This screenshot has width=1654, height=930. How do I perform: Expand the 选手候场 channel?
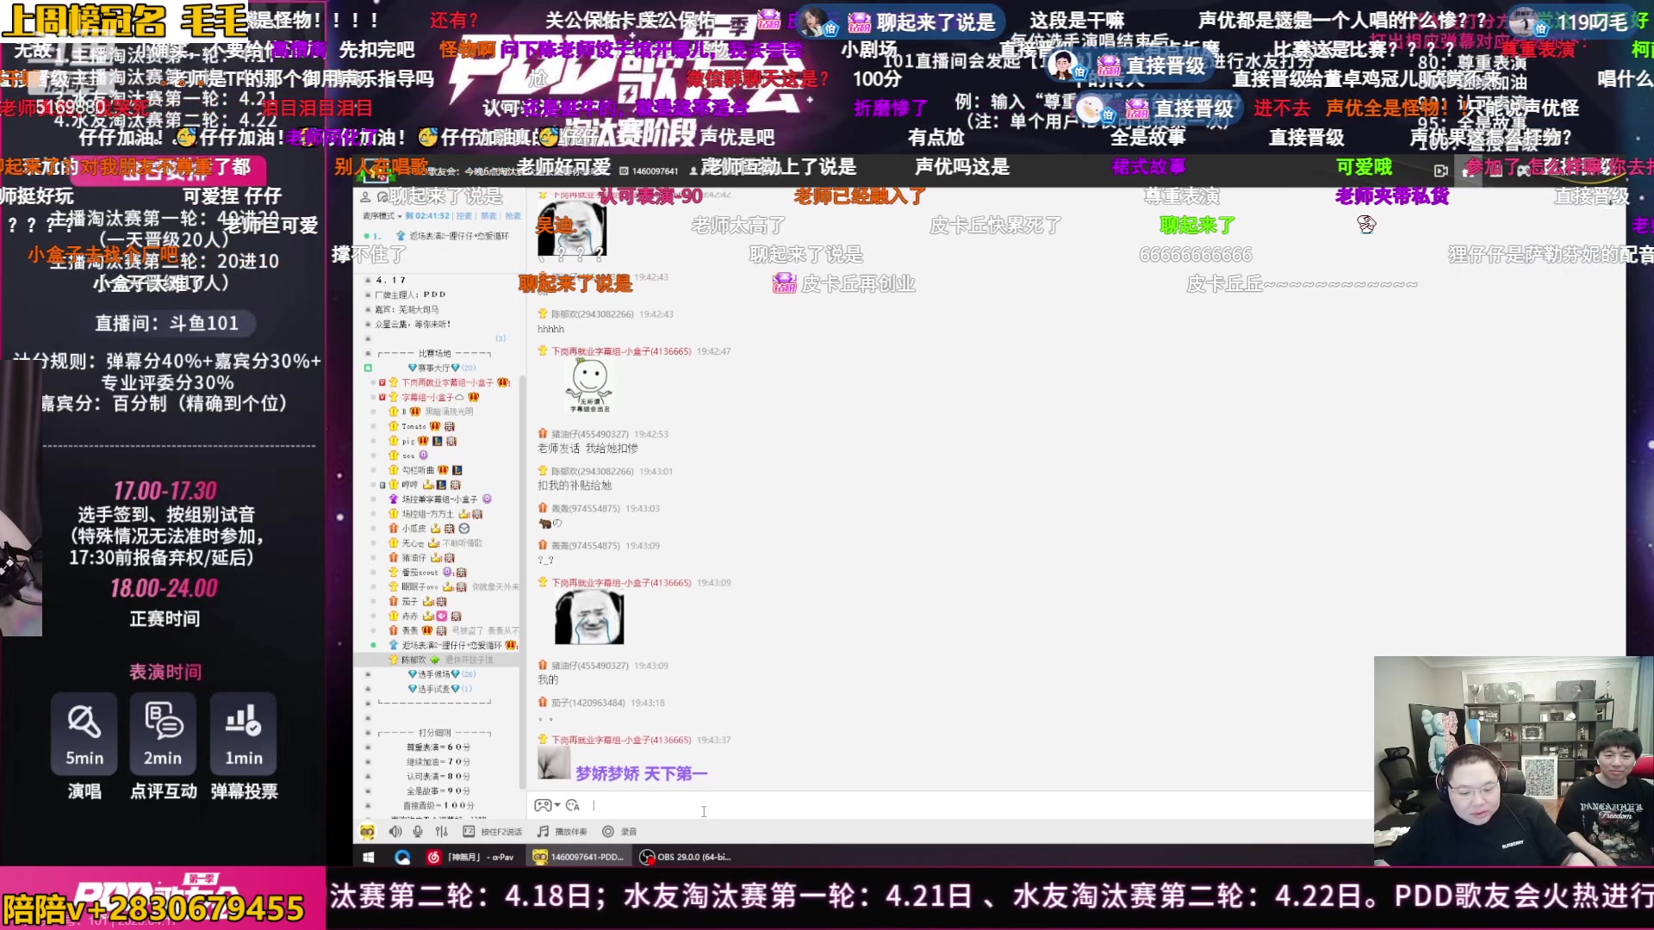coord(441,674)
